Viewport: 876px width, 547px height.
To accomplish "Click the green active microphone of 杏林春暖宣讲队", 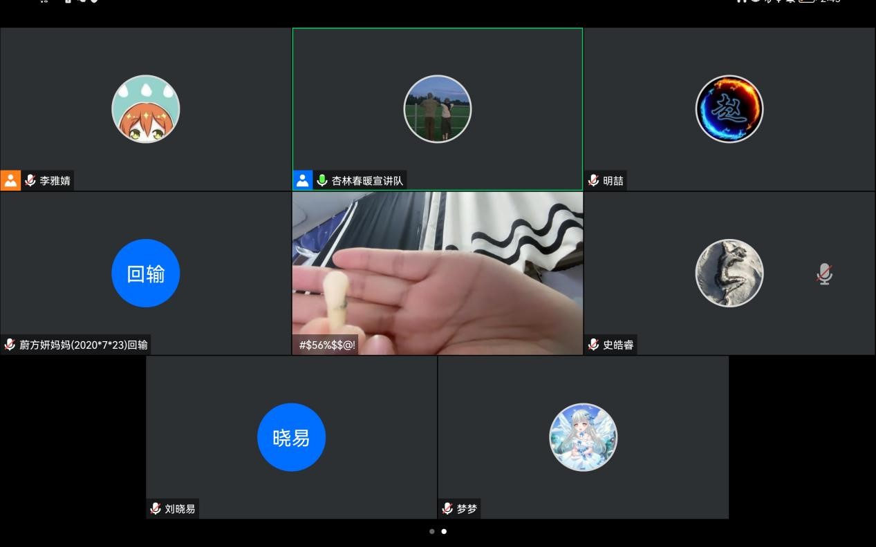I will [322, 180].
